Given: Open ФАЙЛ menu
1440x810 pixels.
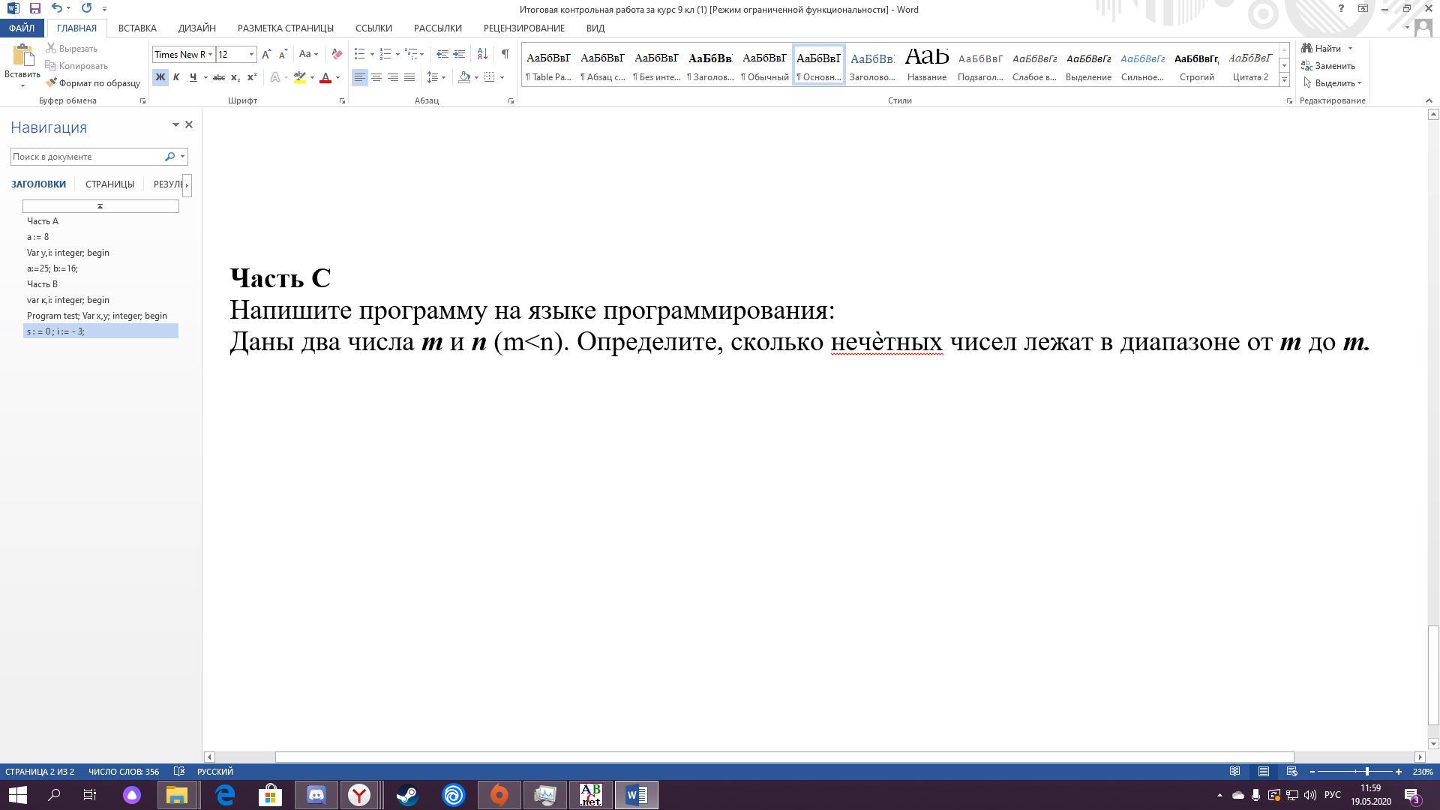Looking at the screenshot, I should 22,28.
